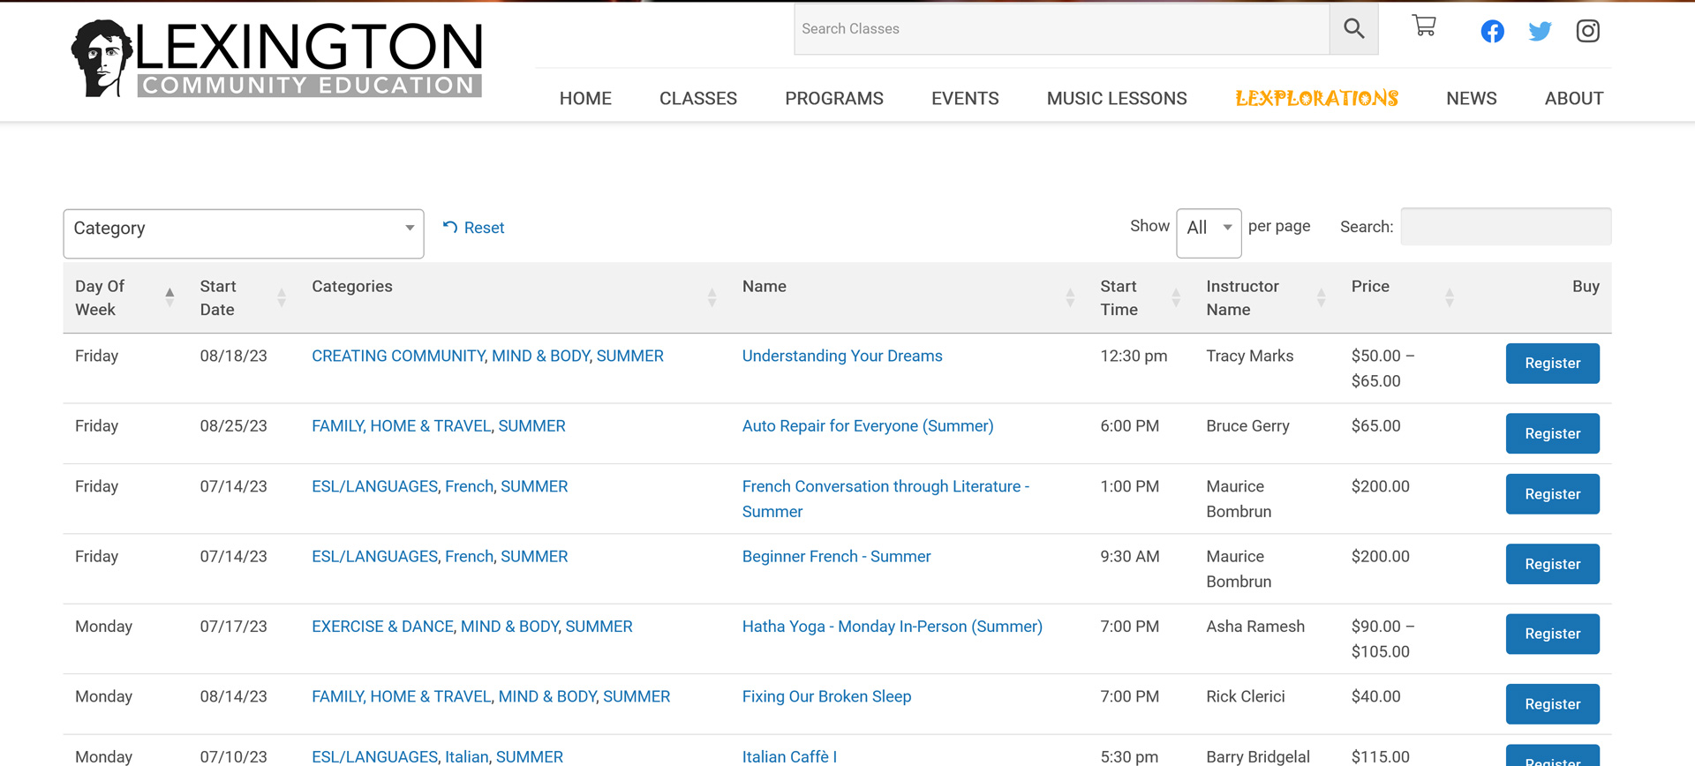The image size is (1695, 766).
Task: Sort table by Categories column
Action: (515, 297)
